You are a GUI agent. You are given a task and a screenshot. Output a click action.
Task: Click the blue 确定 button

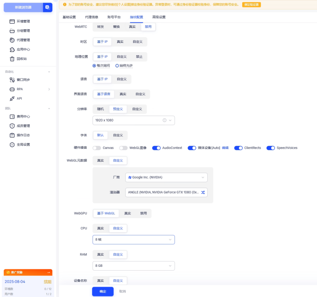point(103,291)
